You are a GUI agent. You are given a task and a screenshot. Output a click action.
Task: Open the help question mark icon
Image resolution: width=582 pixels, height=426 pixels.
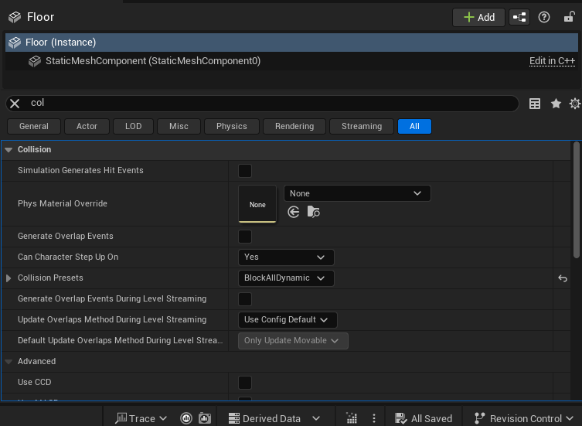[x=544, y=17]
